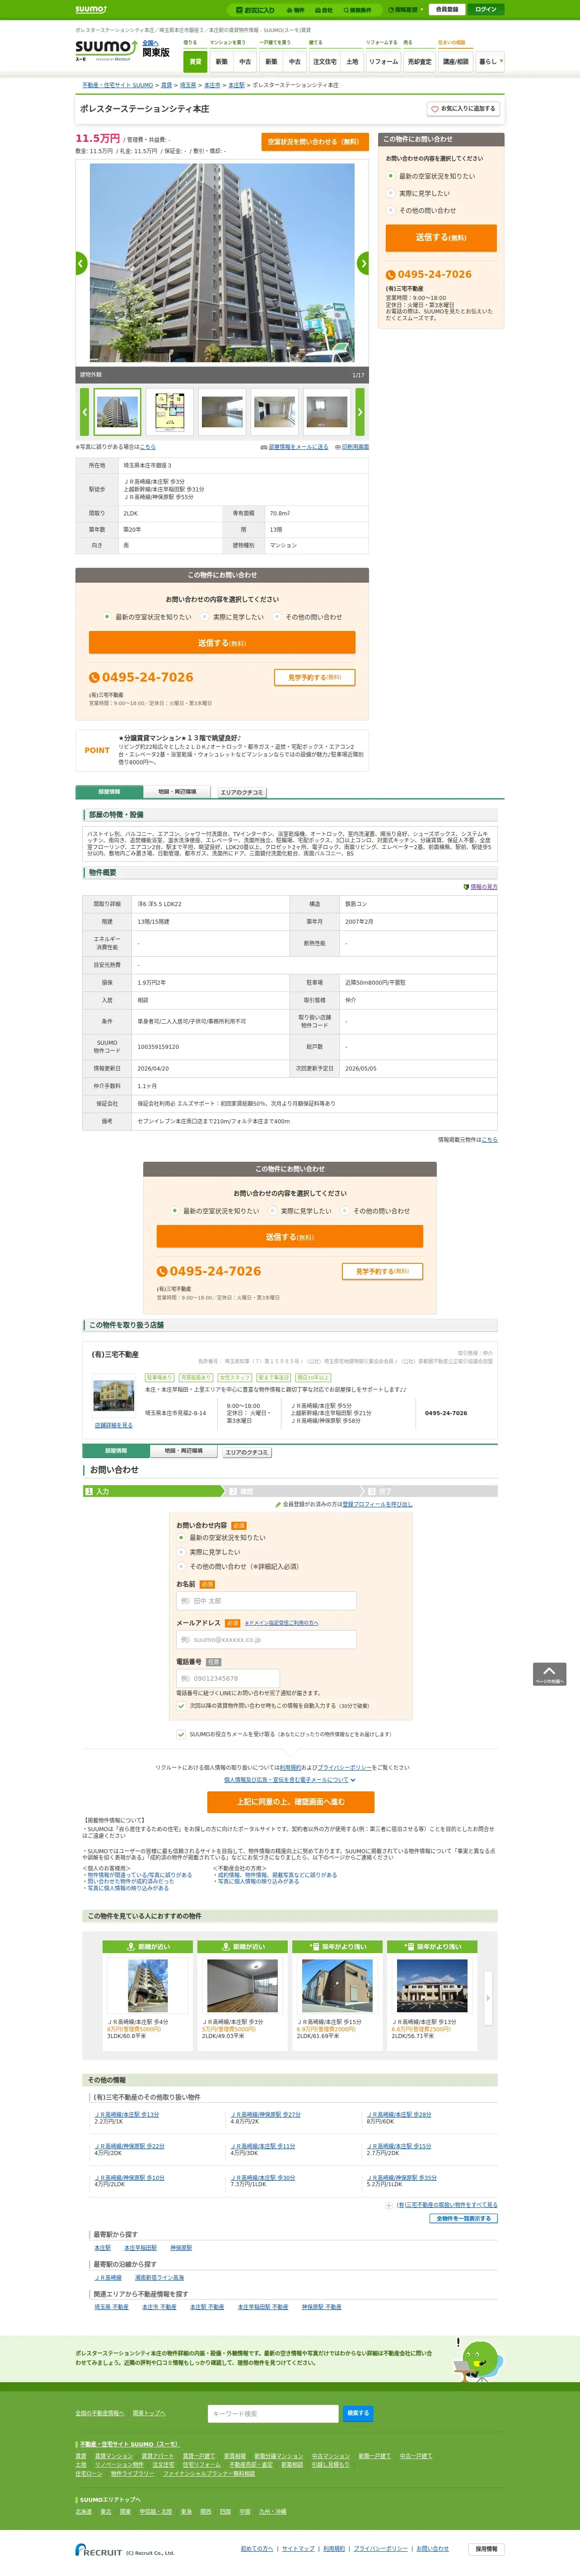Add listing with the heart お気に入りに追加する button

pyautogui.click(x=463, y=108)
